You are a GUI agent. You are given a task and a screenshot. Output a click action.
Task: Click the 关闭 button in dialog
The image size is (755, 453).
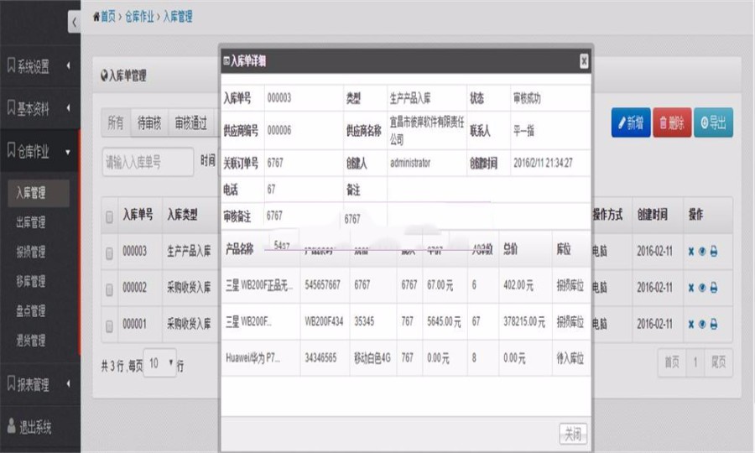[573, 434]
